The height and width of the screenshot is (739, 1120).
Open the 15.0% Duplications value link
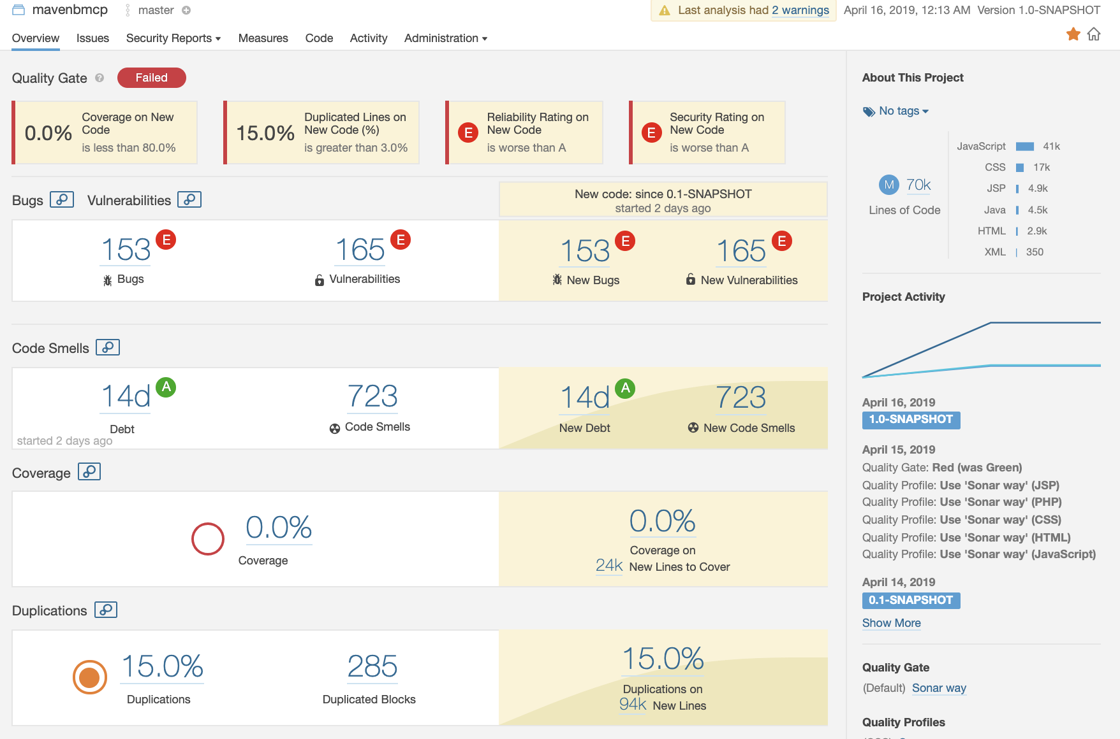(162, 667)
